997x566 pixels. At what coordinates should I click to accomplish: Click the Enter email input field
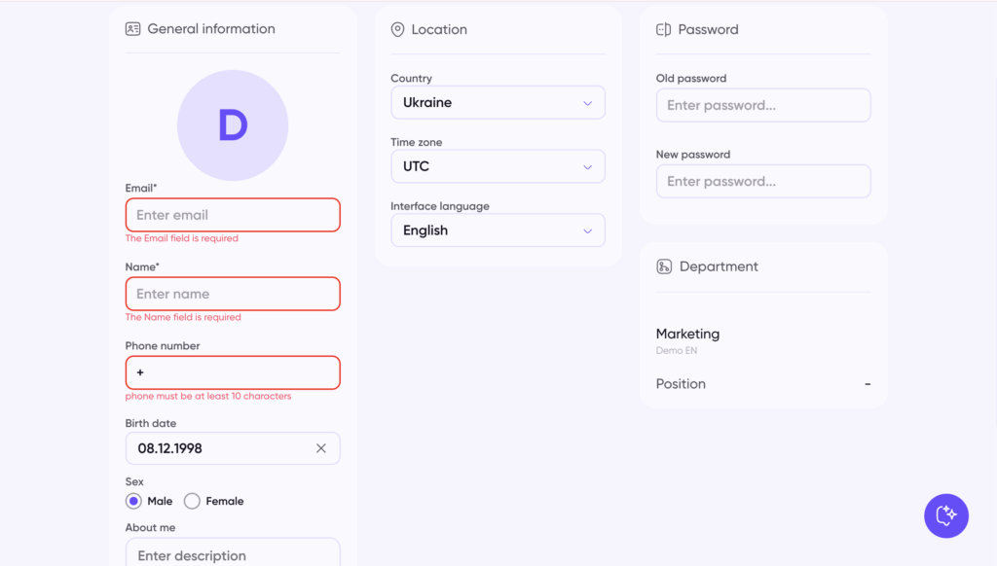[233, 215]
